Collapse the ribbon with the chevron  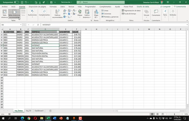tap(187, 21)
